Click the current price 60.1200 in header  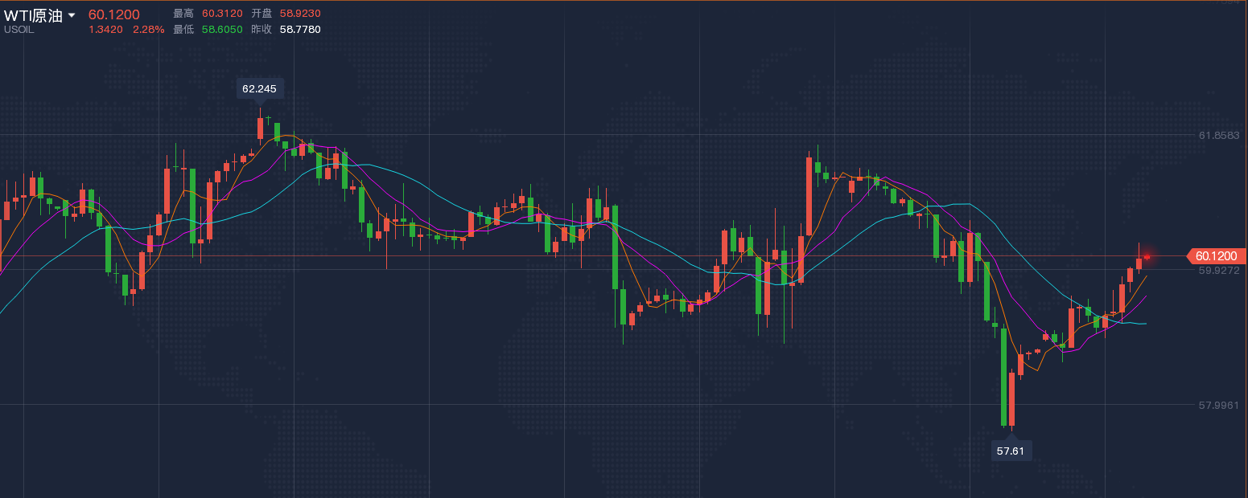(113, 14)
